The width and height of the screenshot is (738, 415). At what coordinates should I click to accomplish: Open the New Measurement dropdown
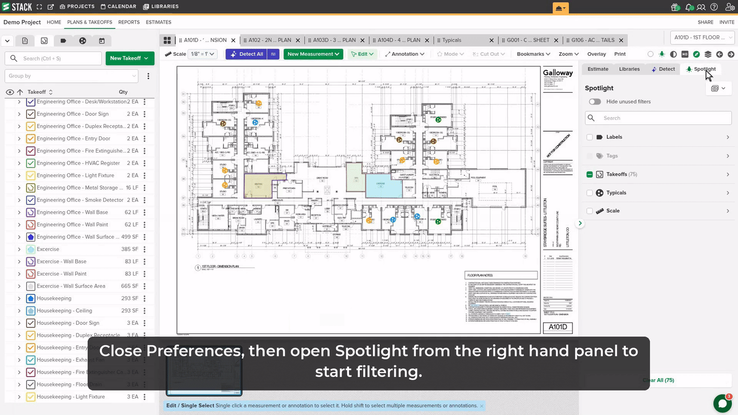pos(313,54)
